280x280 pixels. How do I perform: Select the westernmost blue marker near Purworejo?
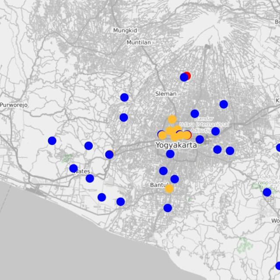52,140
